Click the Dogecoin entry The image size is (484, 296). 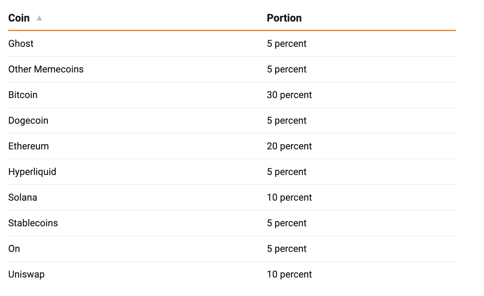click(28, 121)
